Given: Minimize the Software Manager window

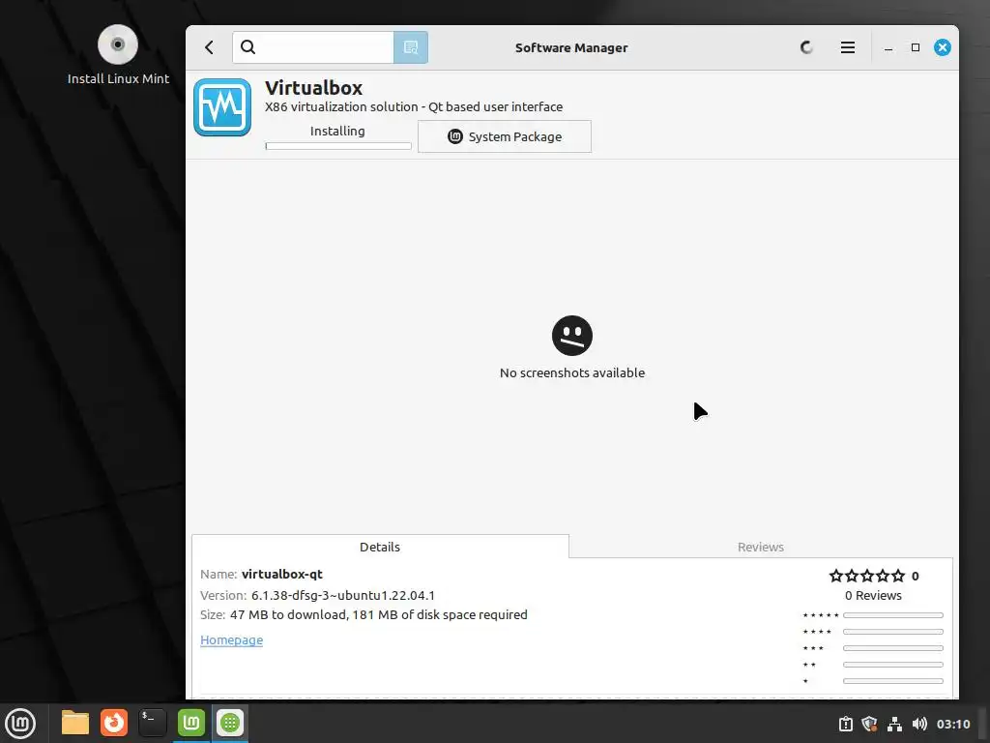Looking at the screenshot, I should click(x=888, y=48).
